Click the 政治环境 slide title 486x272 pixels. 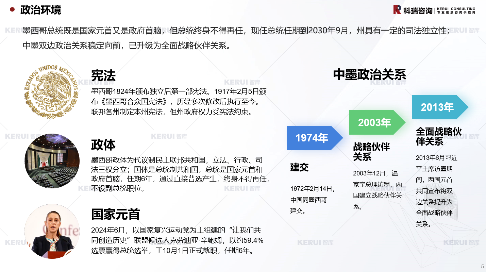click(40, 10)
